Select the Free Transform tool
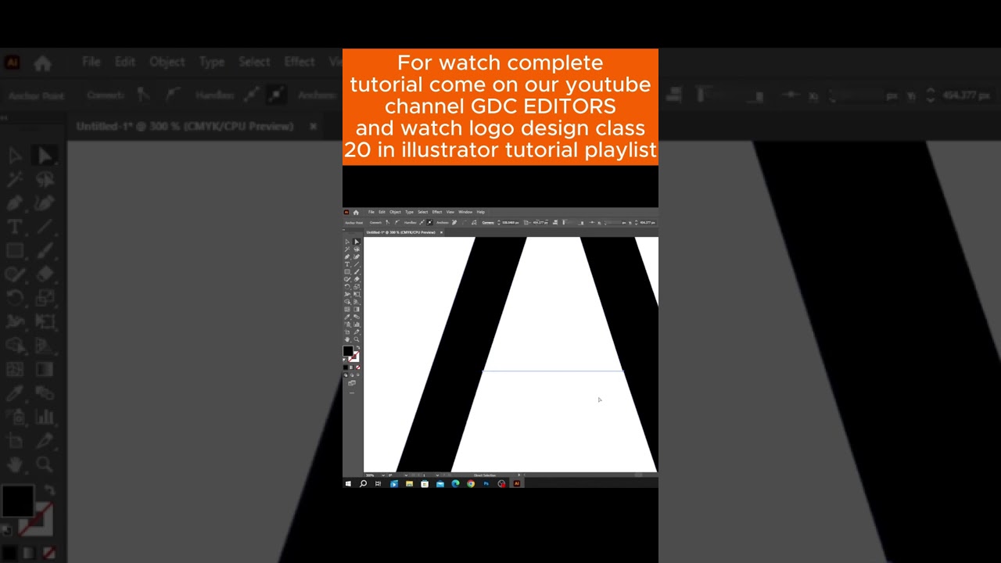This screenshot has height=563, width=1001. (357, 294)
